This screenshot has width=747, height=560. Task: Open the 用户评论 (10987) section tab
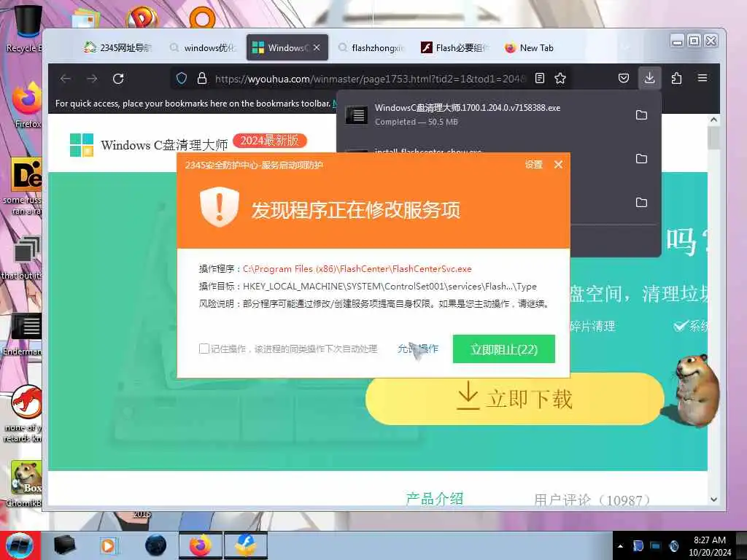(x=592, y=500)
